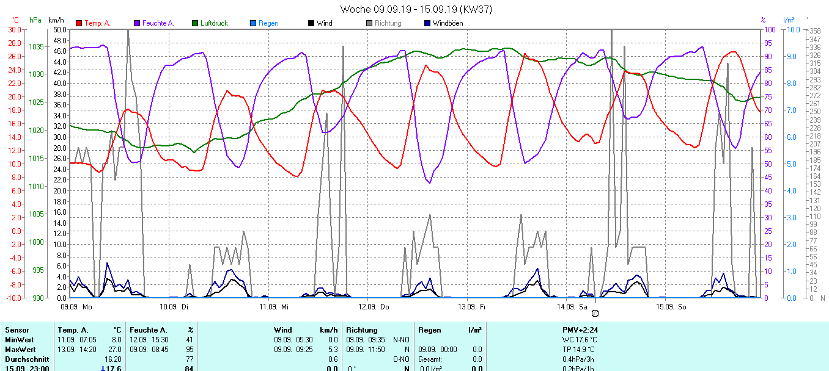
Task: Select the Richtung column header in table
Action: click(362, 330)
